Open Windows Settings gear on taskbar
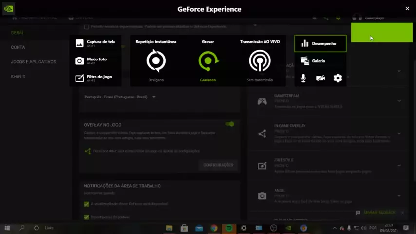The image size is (416, 234). (x=244, y=228)
